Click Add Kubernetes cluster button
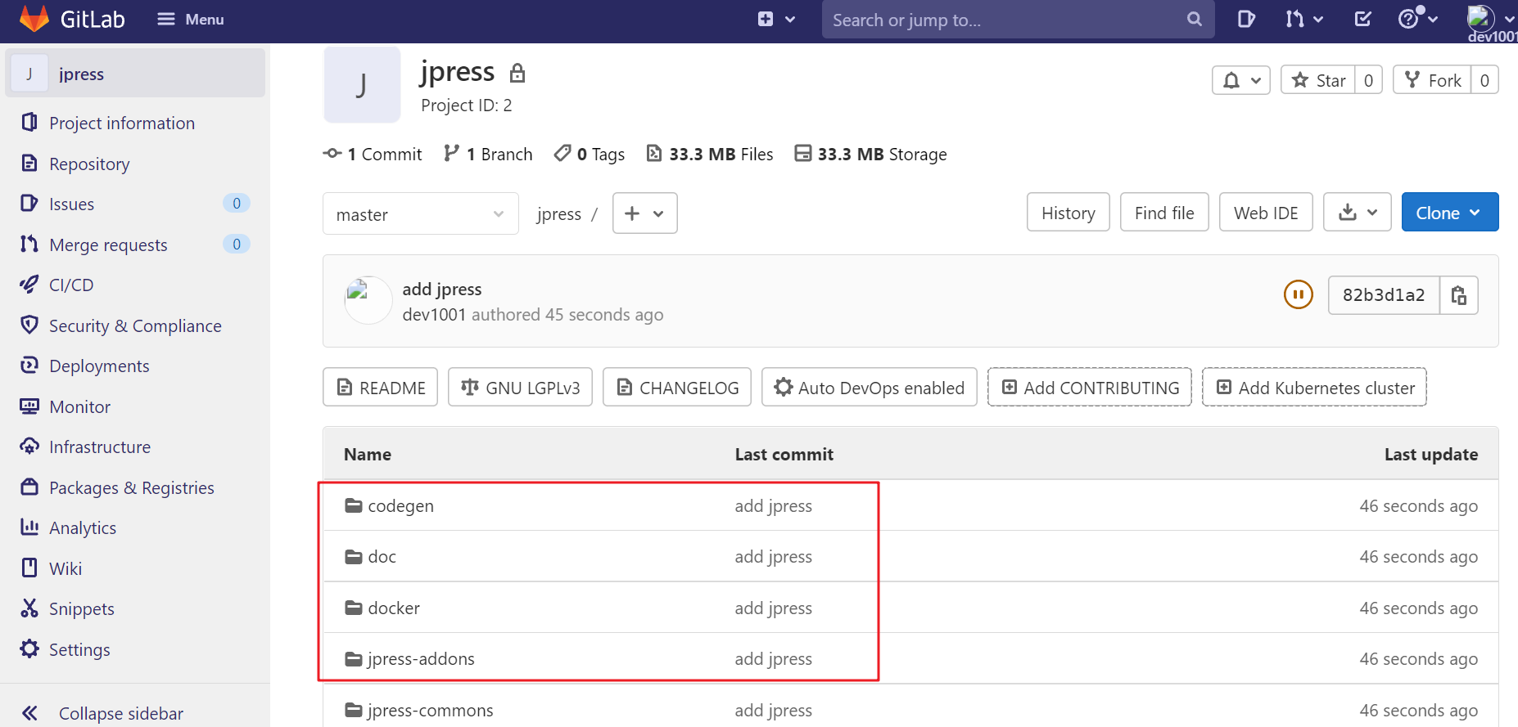This screenshot has width=1518, height=727. (1314, 388)
